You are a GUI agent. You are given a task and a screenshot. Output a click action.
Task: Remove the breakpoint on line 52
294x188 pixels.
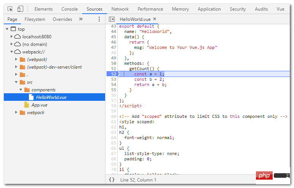113,74
